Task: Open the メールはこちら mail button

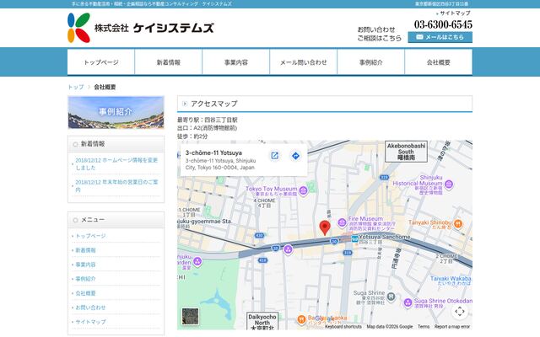Action: click(440, 37)
